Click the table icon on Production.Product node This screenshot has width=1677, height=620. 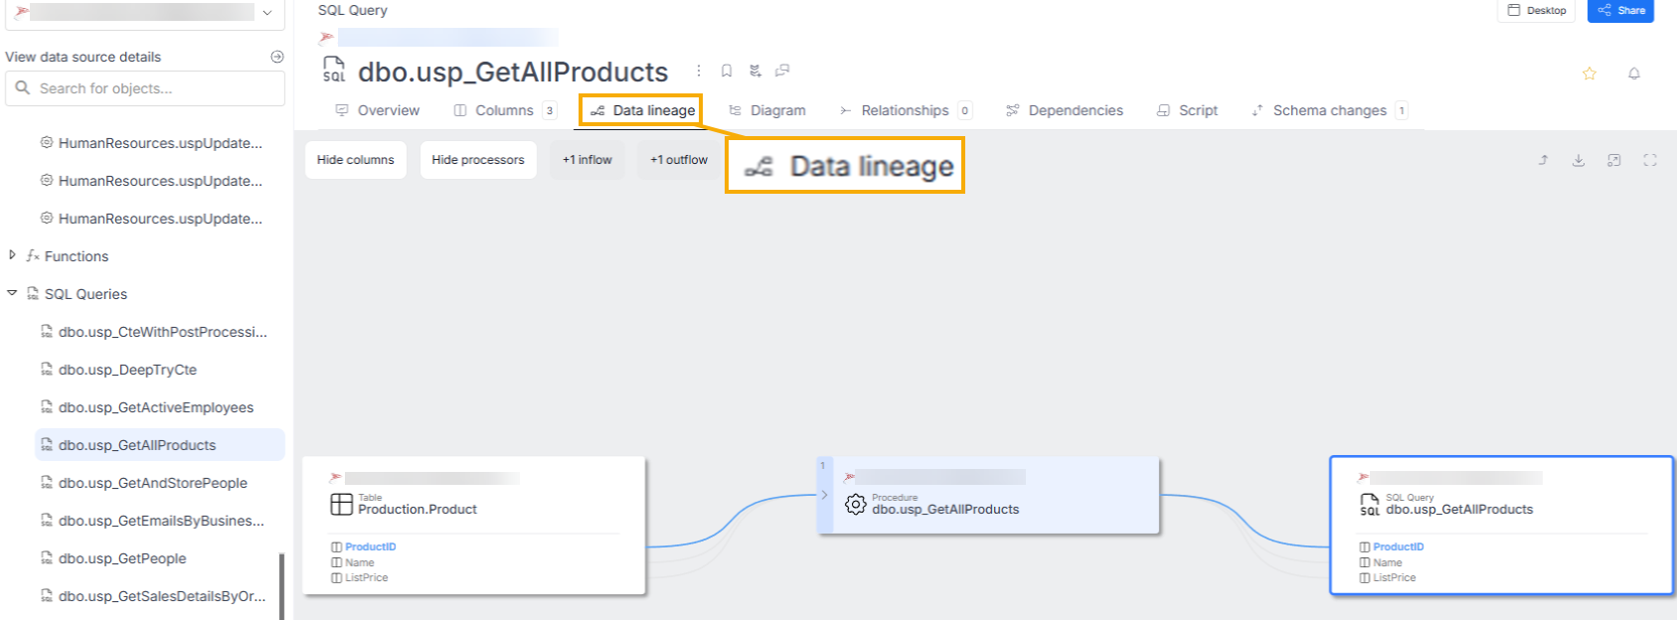click(341, 504)
